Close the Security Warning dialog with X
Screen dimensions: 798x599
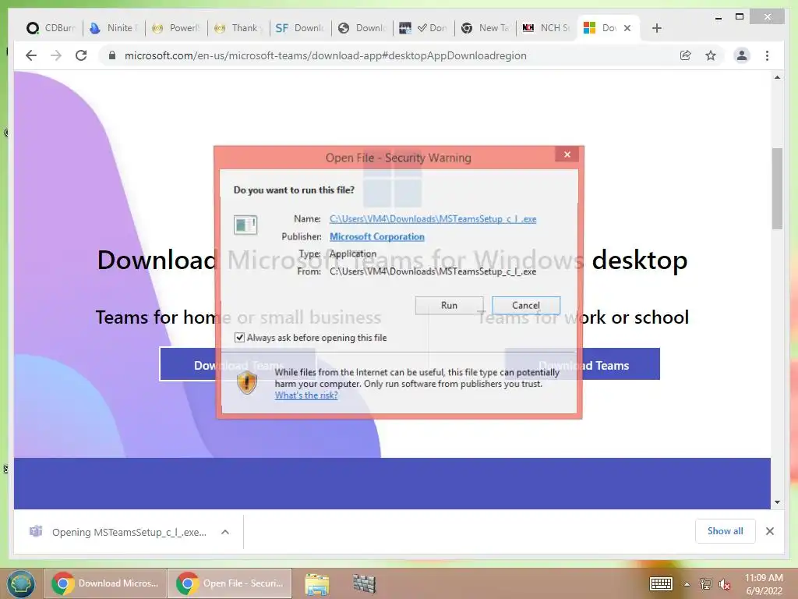(567, 154)
